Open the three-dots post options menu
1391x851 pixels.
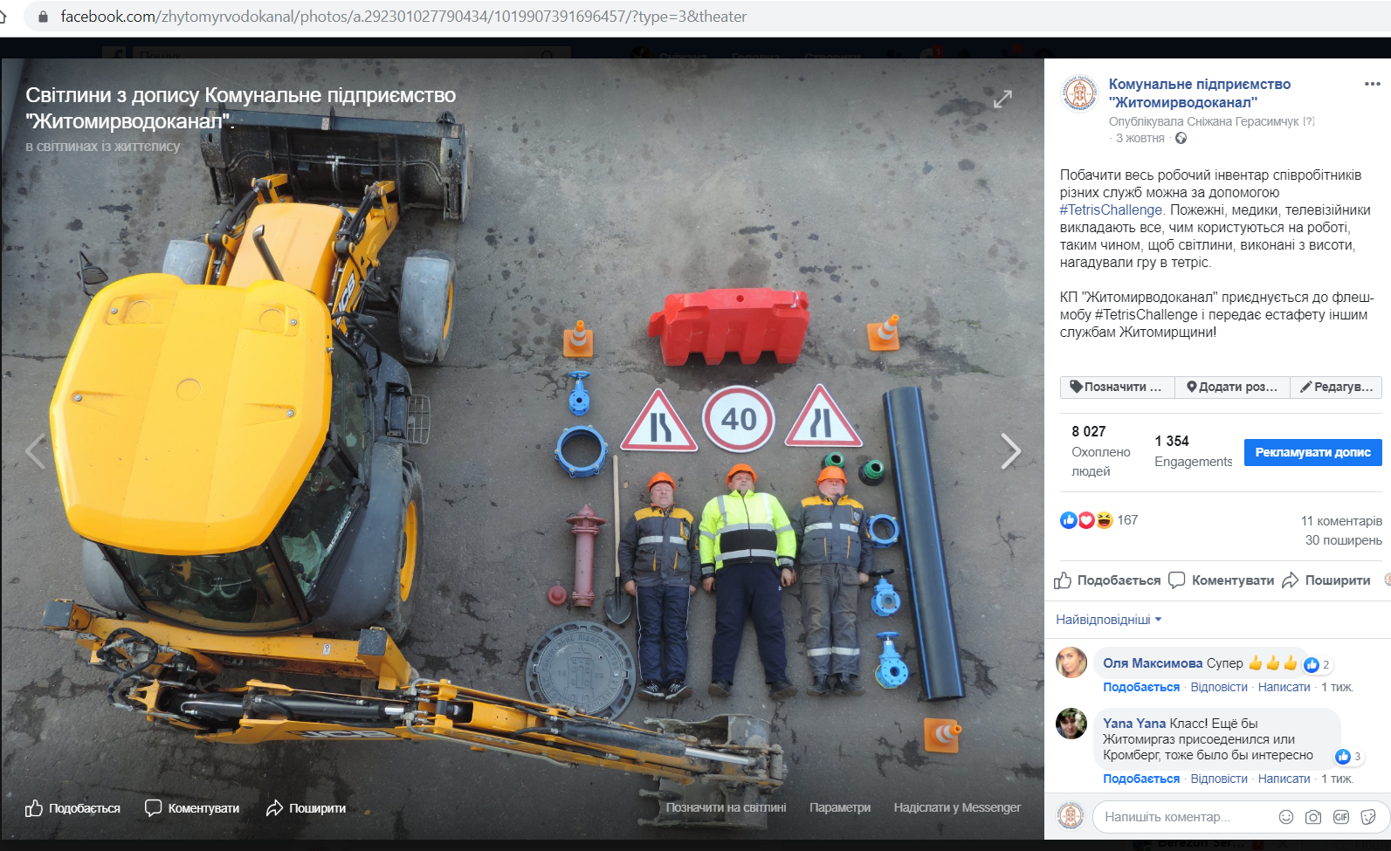pos(1372,85)
